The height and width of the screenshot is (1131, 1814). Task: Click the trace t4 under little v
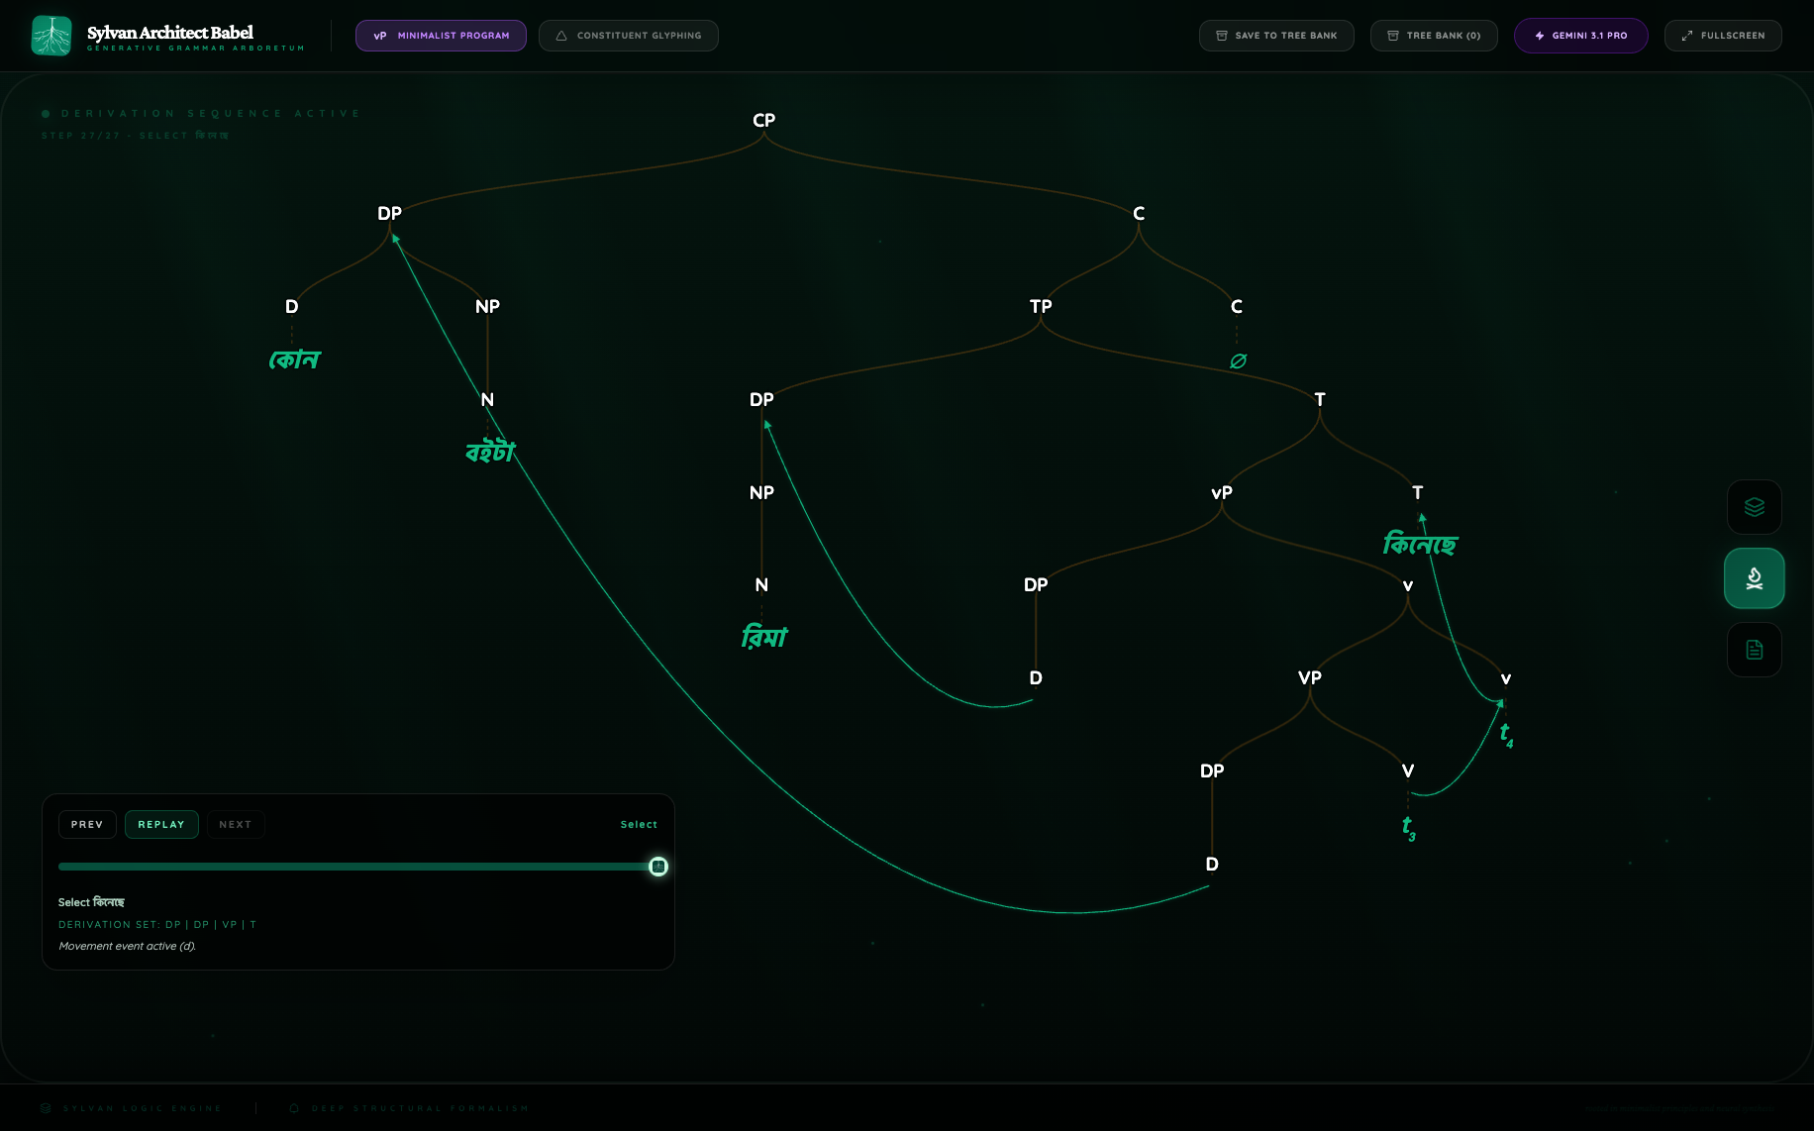pos(1505,734)
